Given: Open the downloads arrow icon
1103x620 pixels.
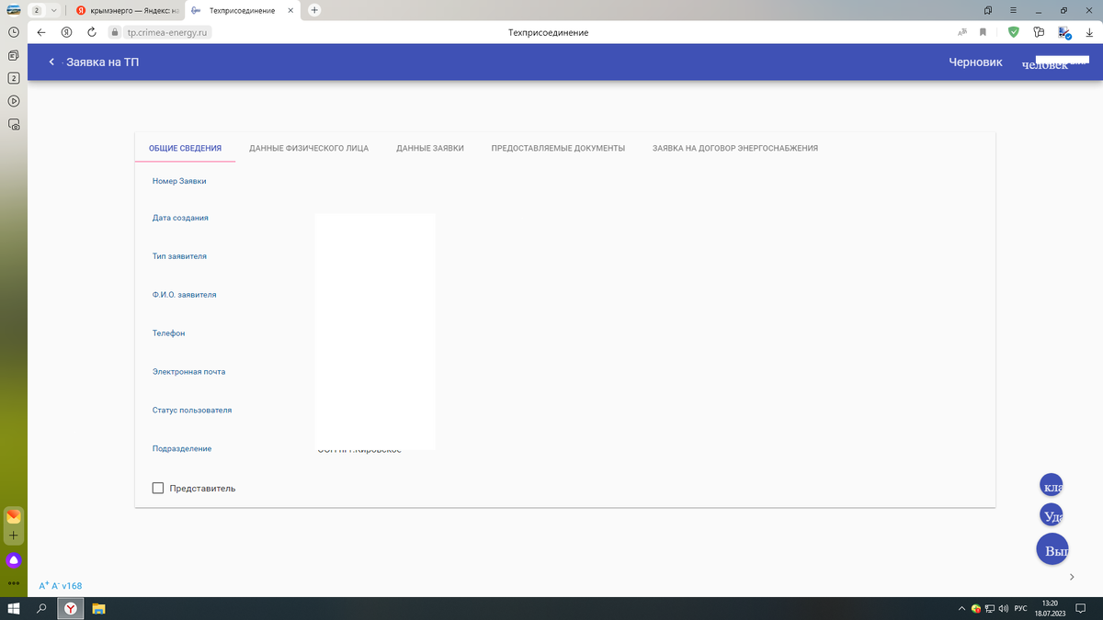Looking at the screenshot, I should (x=1089, y=32).
